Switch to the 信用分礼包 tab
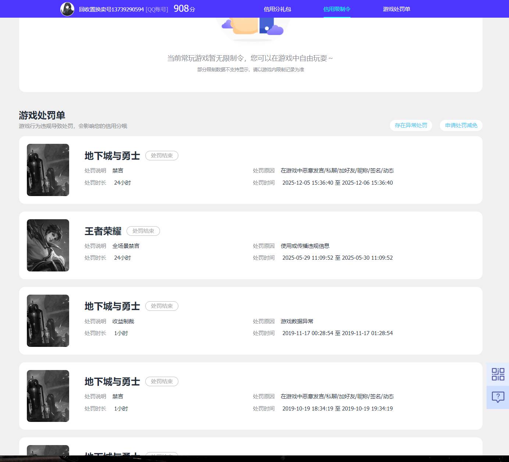 pyautogui.click(x=277, y=9)
